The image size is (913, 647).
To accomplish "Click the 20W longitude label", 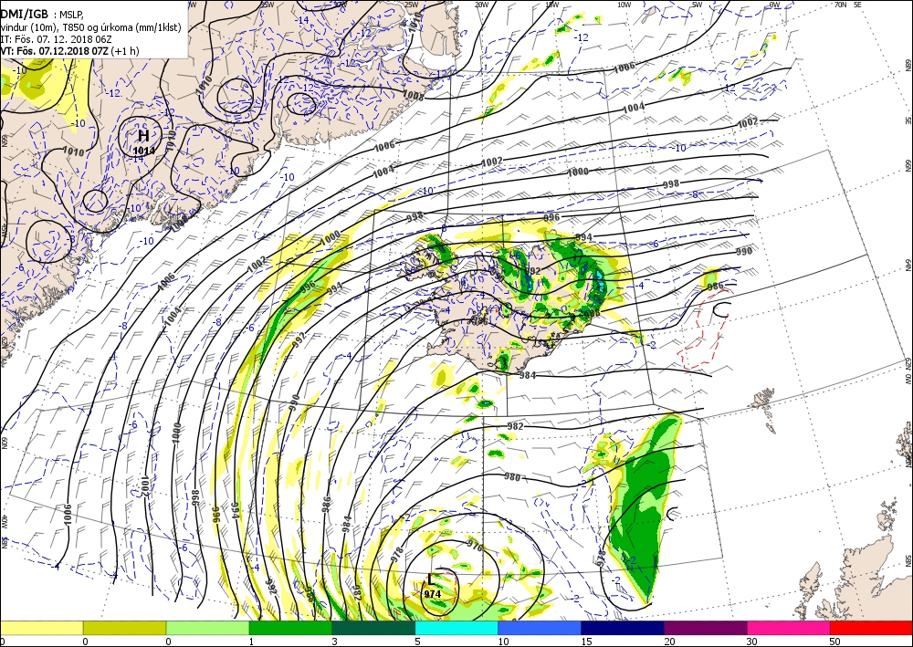I will point(481,5).
